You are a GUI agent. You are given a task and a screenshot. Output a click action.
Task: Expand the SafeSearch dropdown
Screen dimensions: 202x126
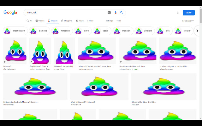point(188,21)
